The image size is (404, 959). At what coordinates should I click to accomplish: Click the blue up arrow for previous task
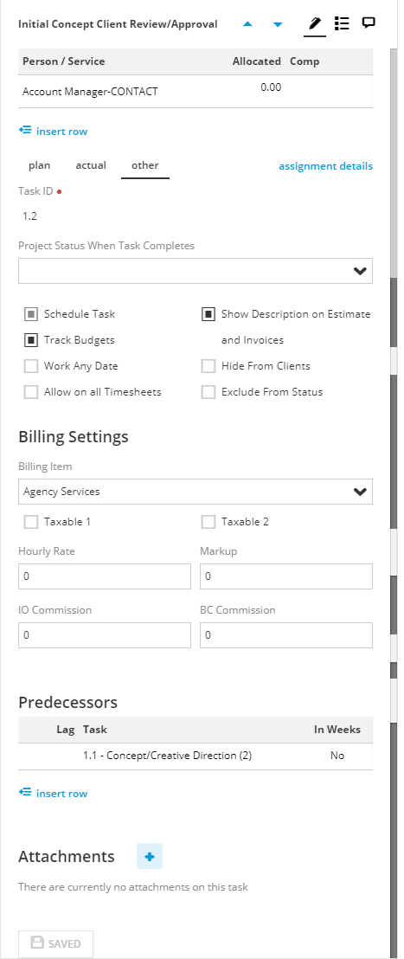tap(247, 24)
